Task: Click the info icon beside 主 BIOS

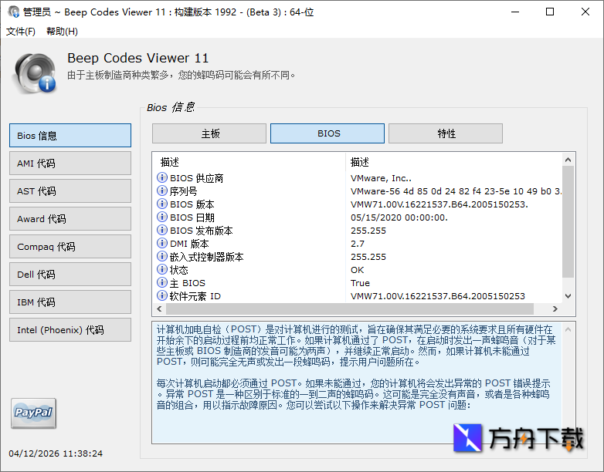Action: tap(161, 282)
